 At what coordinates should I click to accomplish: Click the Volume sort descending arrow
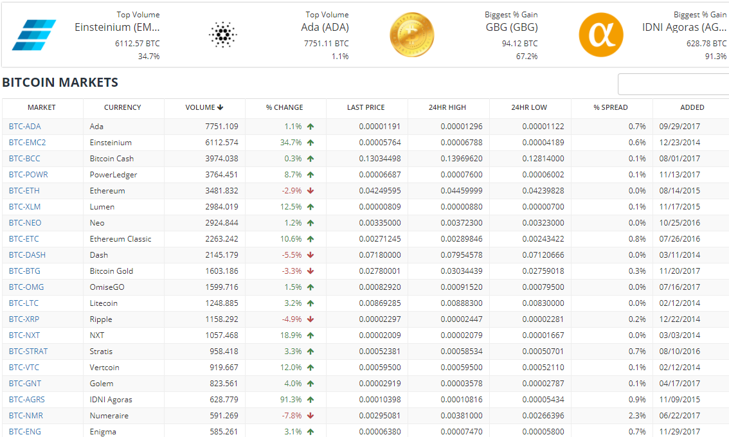click(x=221, y=107)
